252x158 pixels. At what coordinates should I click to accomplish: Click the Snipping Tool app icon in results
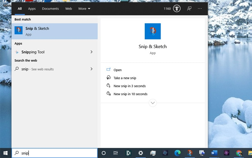coord(17,52)
